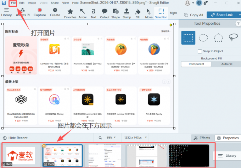This screenshot has width=241, height=168.
Task: Click FL Studio Signature Bundle icon
Action: pyautogui.click(x=154, y=49)
